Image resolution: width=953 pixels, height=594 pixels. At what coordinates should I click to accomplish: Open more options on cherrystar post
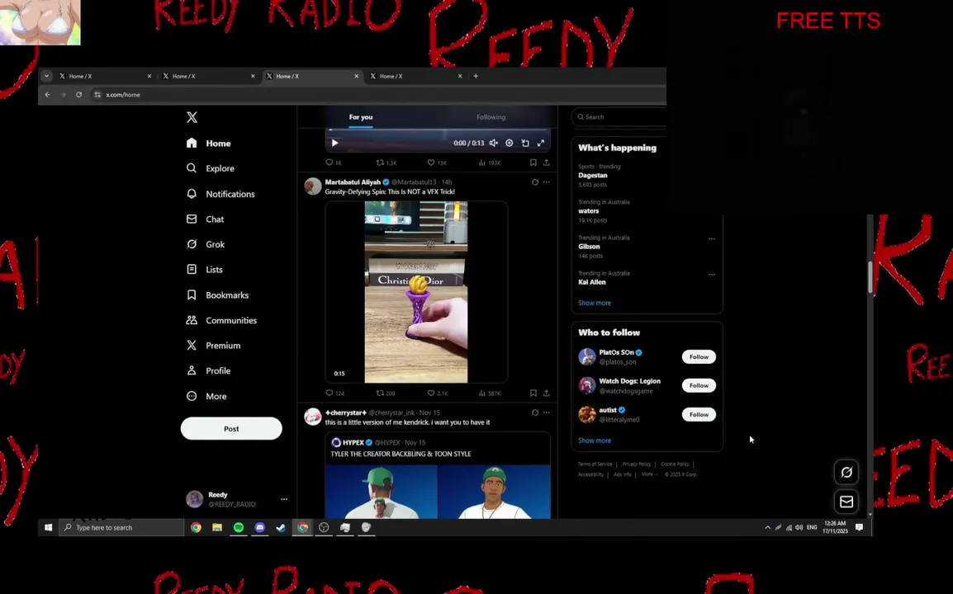[x=547, y=413]
